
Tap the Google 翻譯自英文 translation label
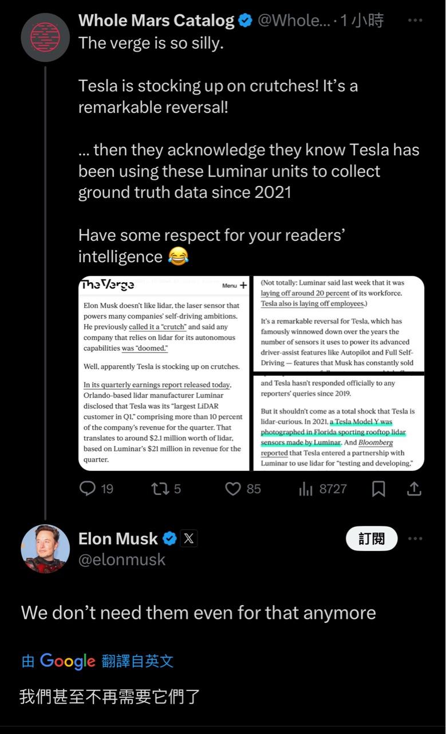(x=97, y=661)
